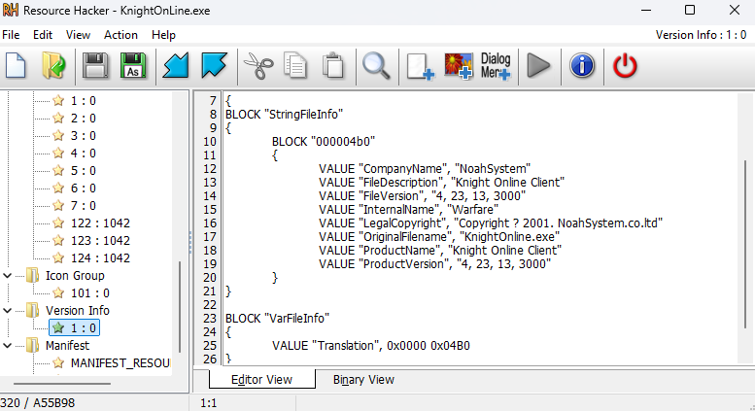
Task: Copy with the documents icon
Action: (x=295, y=65)
